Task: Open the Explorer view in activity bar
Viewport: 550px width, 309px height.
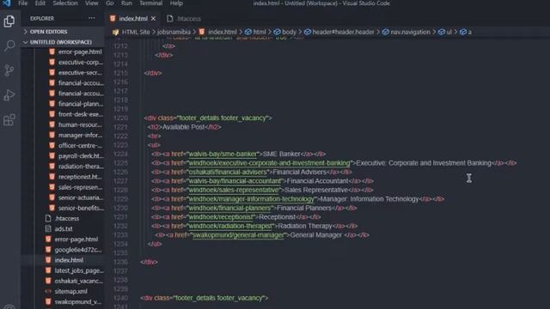Action: coord(9,21)
